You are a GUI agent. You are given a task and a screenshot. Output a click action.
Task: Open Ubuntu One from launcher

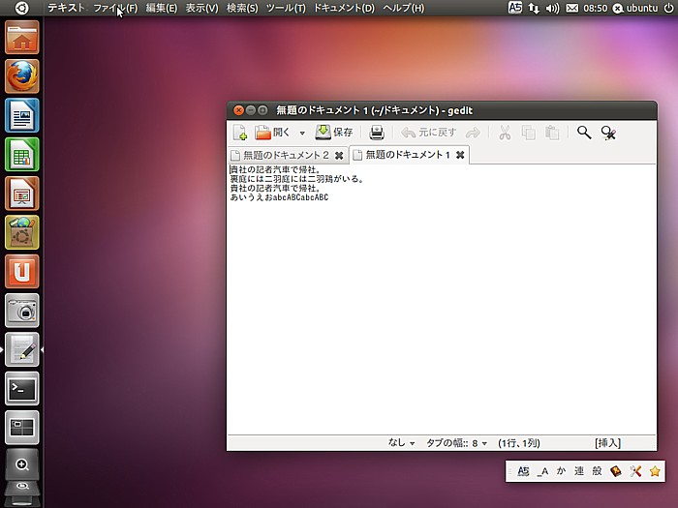[x=22, y=271]
